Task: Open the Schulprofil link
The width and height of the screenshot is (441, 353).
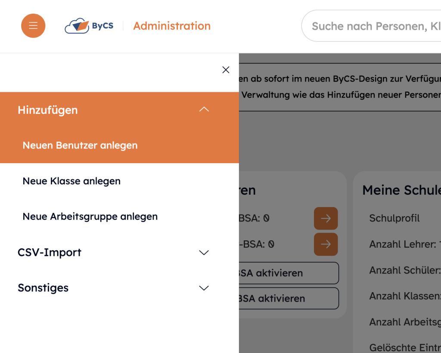Action: coord(394,218)
